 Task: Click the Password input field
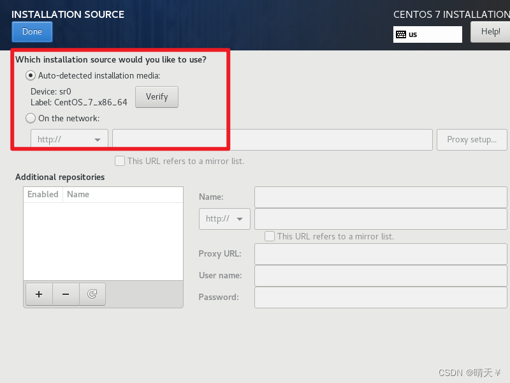pyautogui.click(x=381, y=297)
